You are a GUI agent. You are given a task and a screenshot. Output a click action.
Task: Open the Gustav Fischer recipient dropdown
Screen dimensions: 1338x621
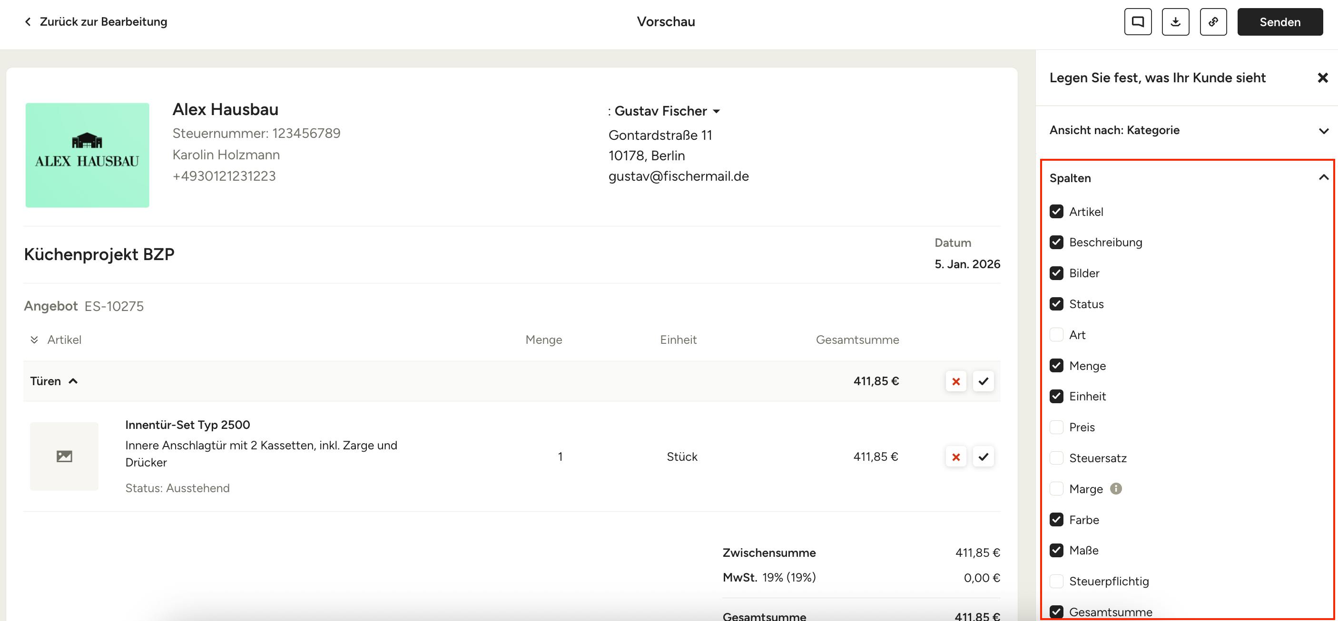coord(716,111)
